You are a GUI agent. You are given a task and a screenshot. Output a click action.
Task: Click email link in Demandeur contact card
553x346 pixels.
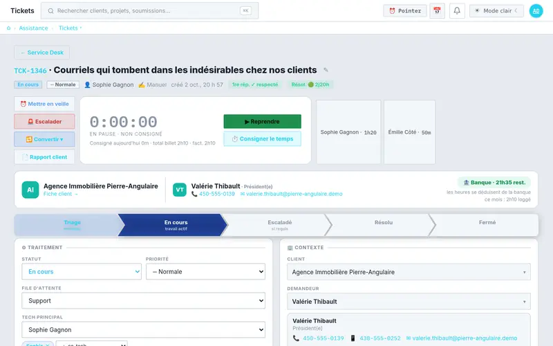tap(462, 338)
